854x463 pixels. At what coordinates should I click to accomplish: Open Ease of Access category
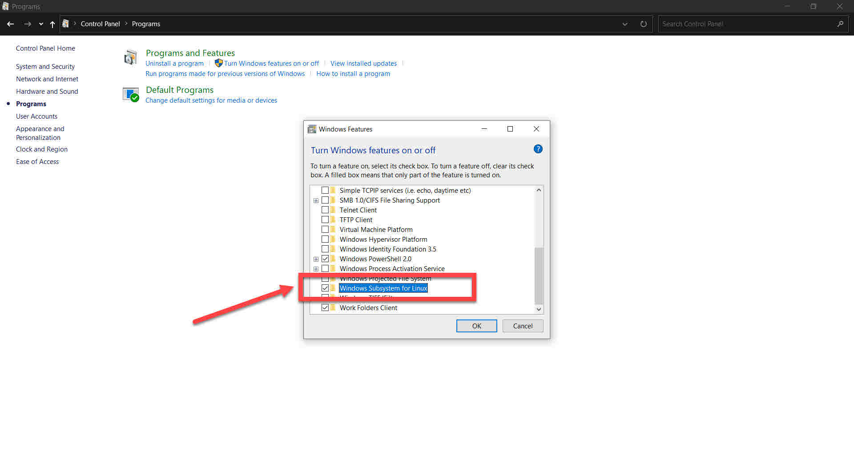pyautogui.click(x=37, y=162)
